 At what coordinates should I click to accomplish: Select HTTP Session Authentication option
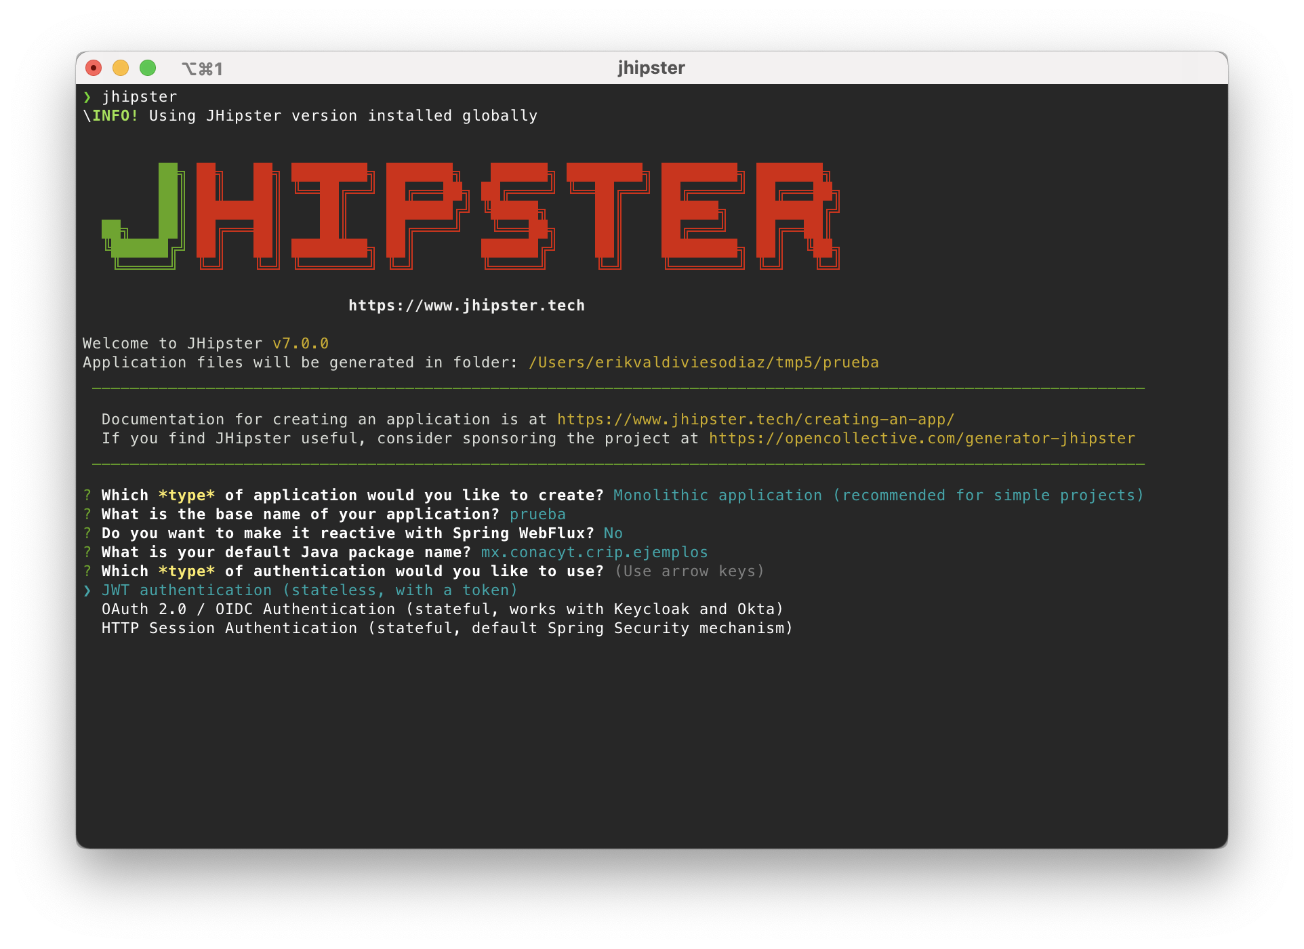(x=447, y=628)
